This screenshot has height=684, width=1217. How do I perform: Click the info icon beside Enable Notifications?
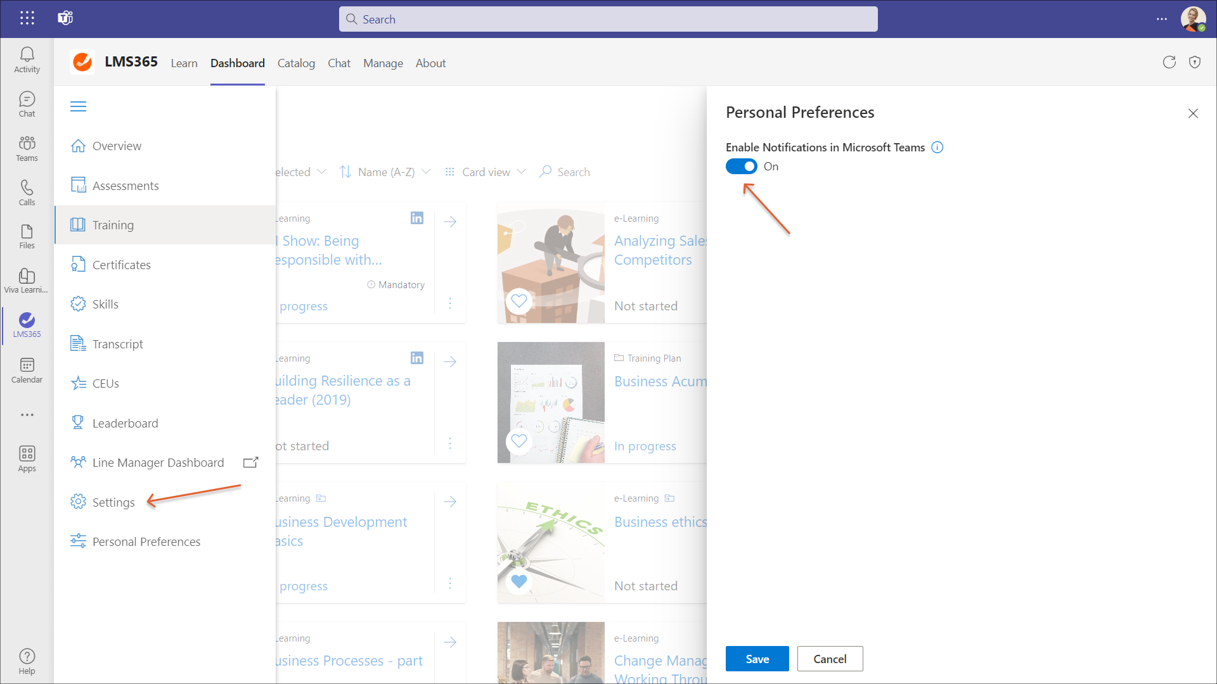(937, 147)
